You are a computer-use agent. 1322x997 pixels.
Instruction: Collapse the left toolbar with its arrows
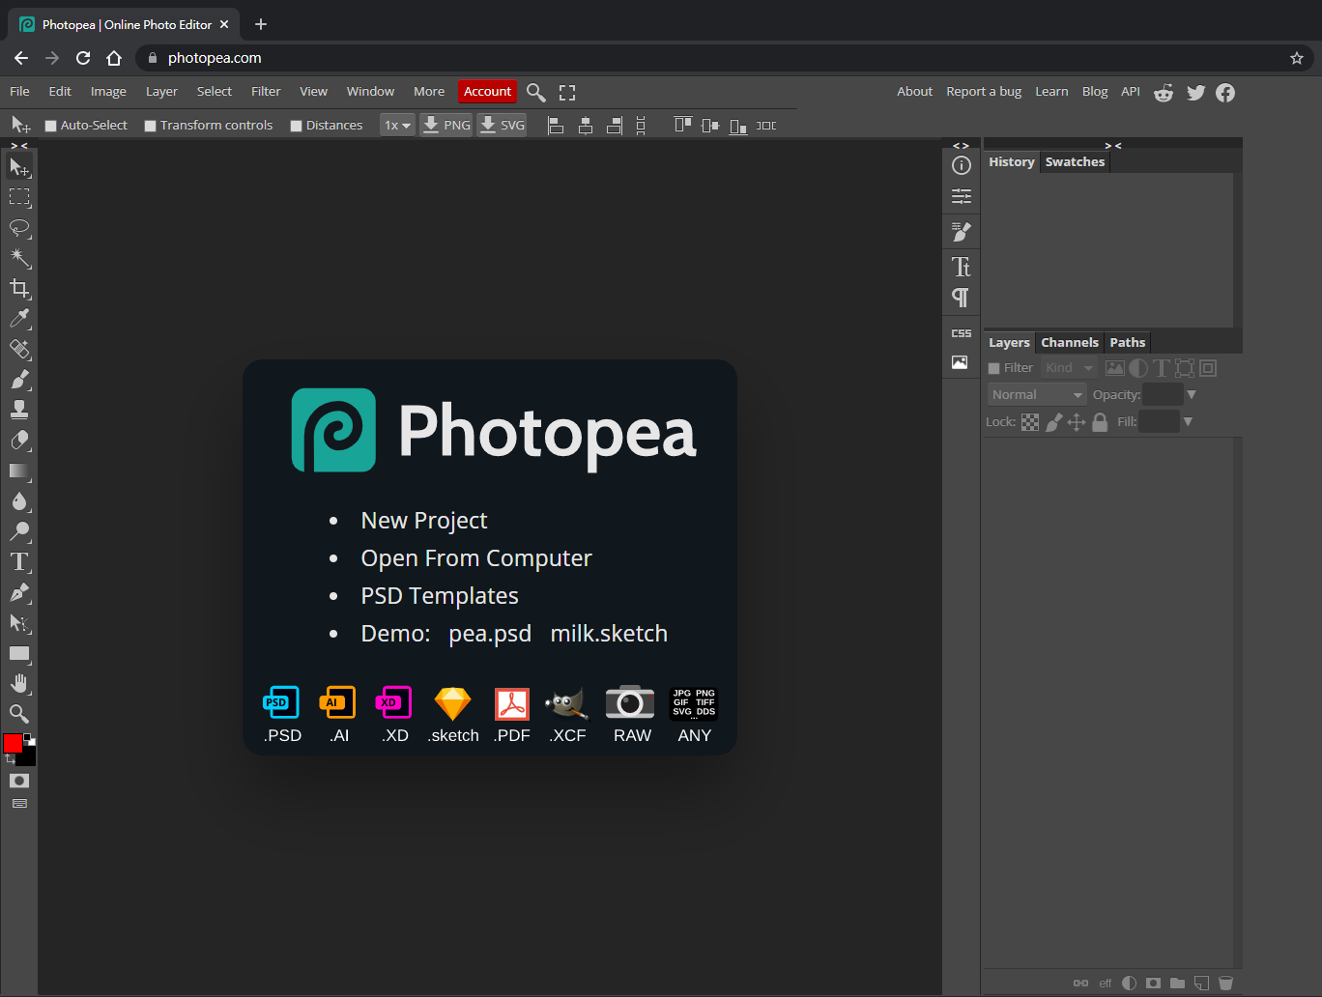19,145
